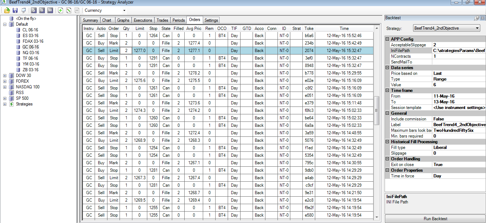Screen dimensions: 486x223
Task: Switch to the Trades tab
Action: click(162, 20)
